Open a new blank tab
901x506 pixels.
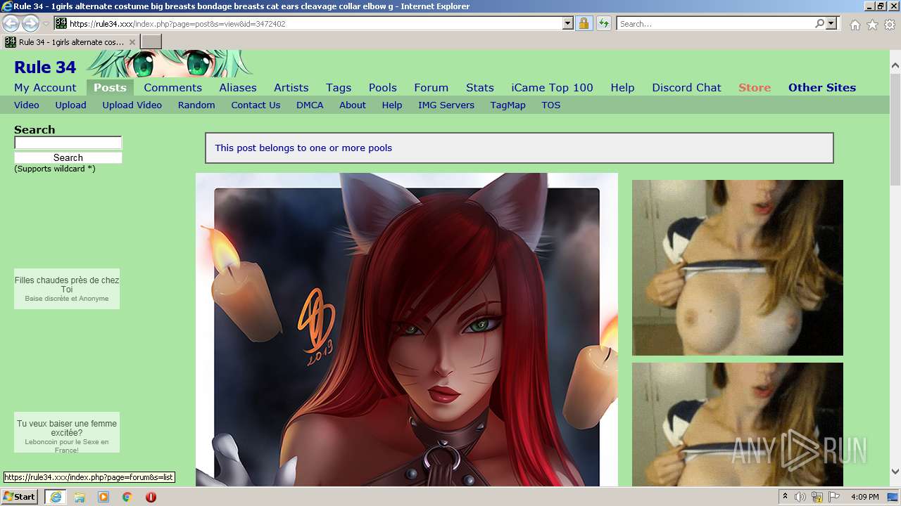[x=151, y=41]
